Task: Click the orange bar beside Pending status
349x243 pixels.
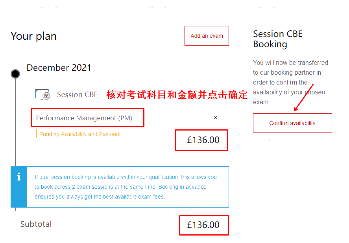Action: 36,134
